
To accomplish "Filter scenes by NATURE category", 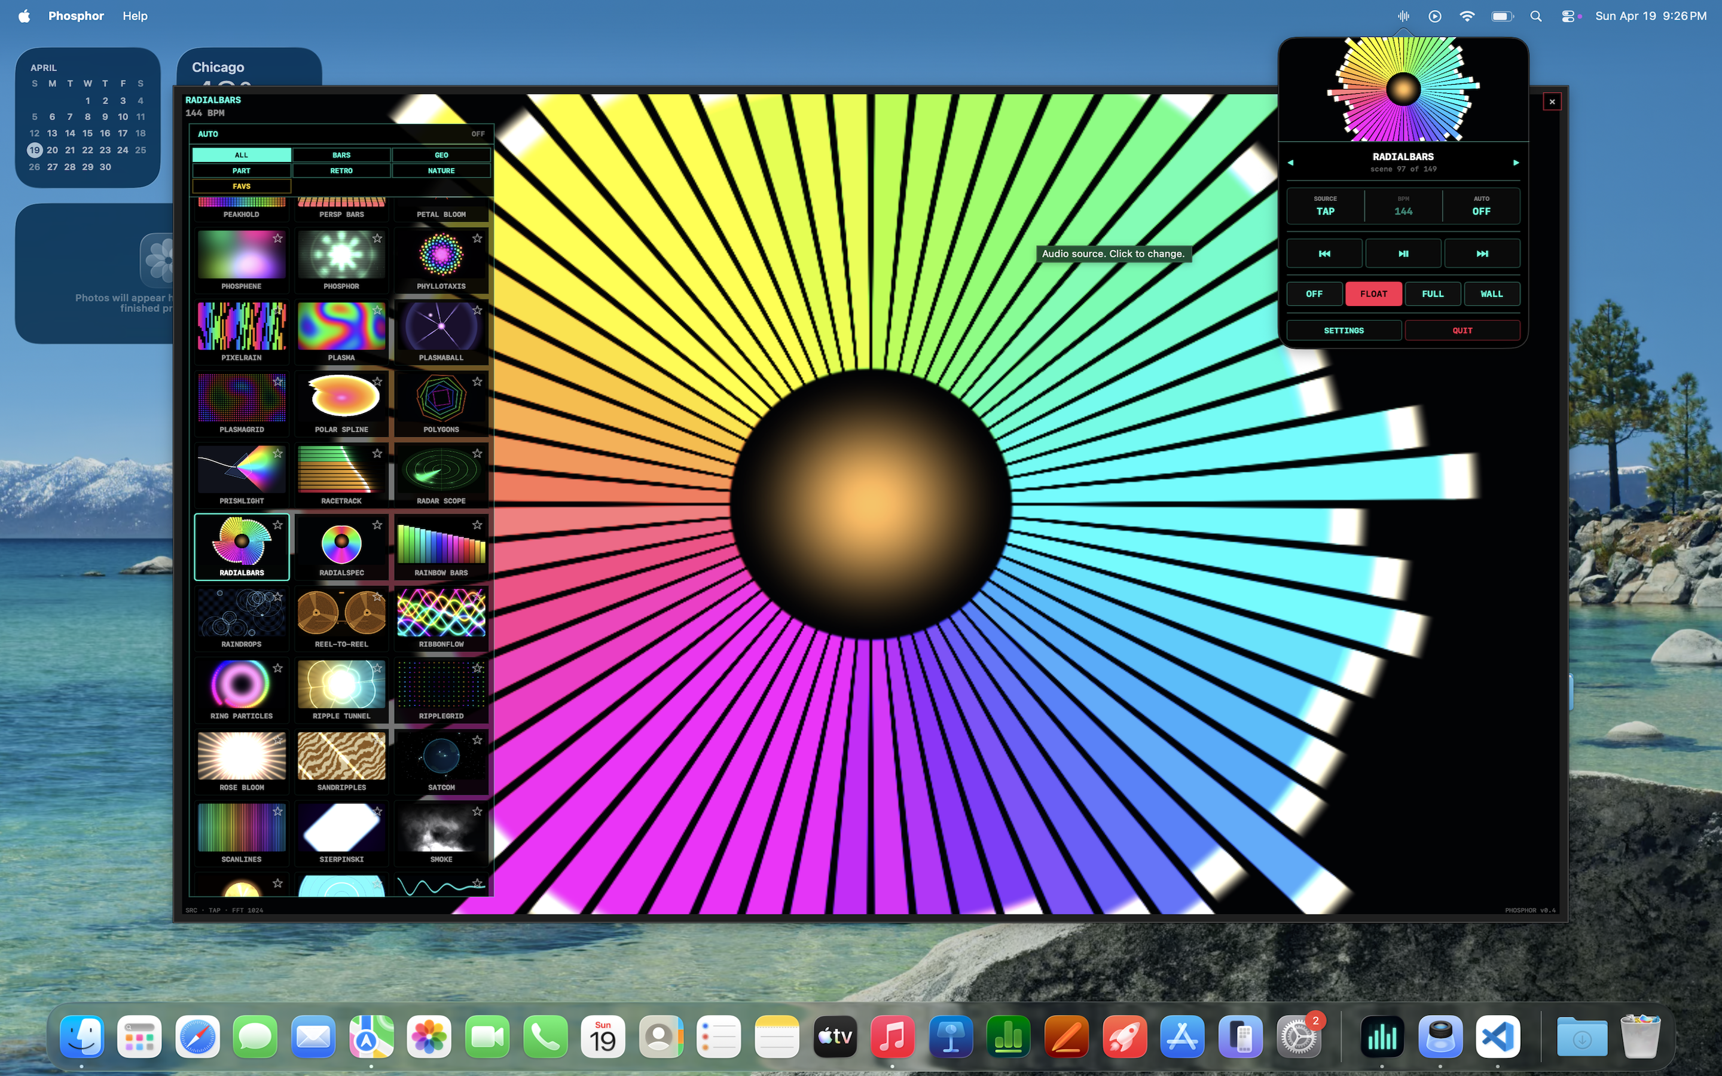I will point(441,171).
